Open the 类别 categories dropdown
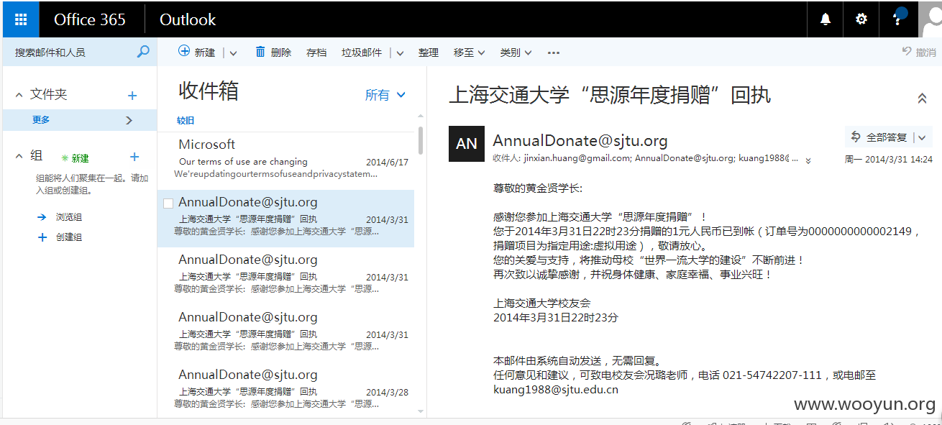This screenshot has height=425, width=942. pyautogui.click(x=516, y=52)
